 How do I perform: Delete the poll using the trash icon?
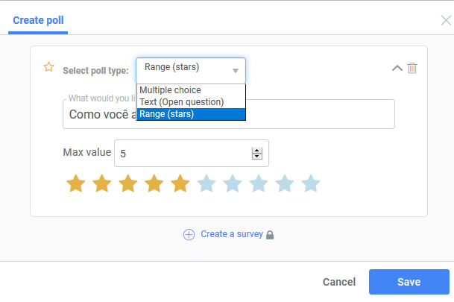click(412, 68)
